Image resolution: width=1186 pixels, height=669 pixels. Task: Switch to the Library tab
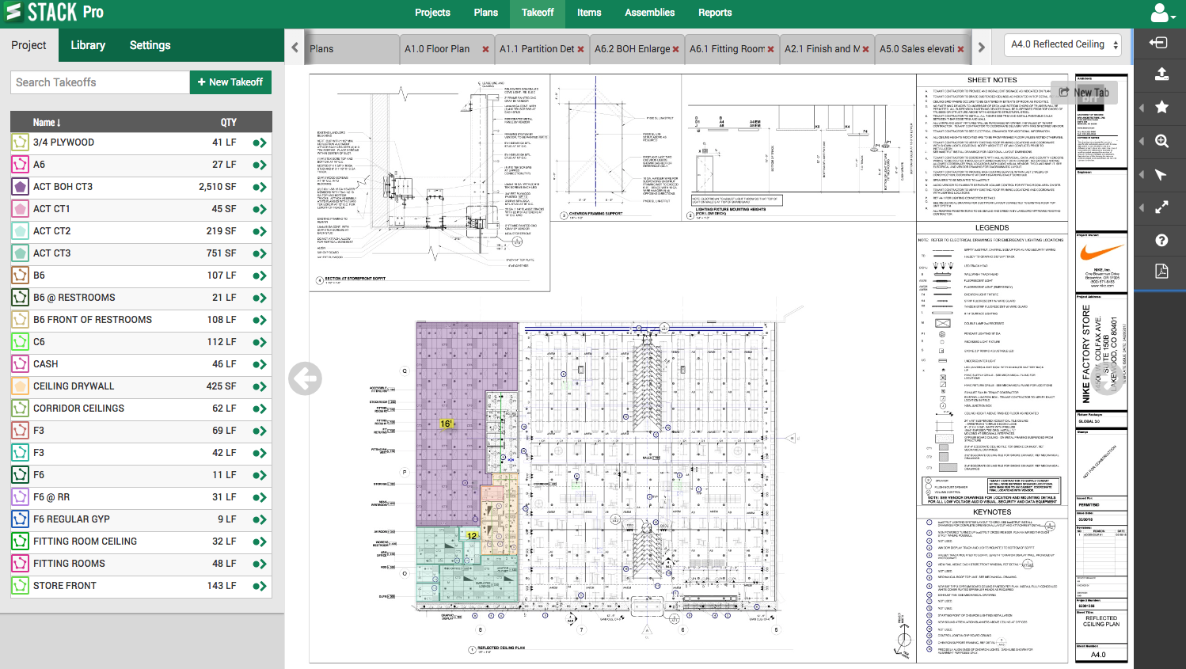pos(88,45)
